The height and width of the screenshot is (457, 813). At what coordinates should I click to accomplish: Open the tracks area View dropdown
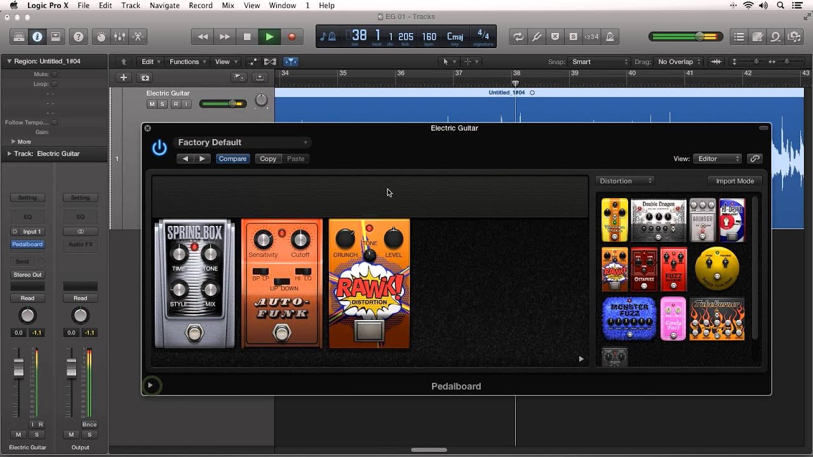225,62
